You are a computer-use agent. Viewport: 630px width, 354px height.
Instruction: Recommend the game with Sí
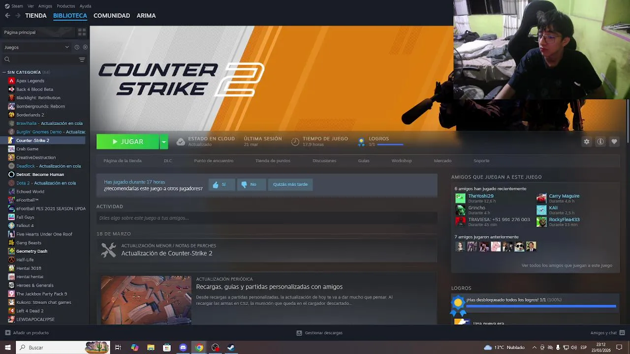pos(221,184)
